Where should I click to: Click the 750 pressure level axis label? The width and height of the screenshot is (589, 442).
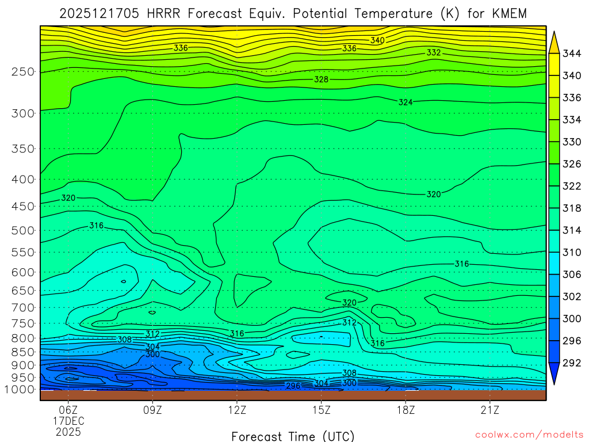click(x=23, y=323)
